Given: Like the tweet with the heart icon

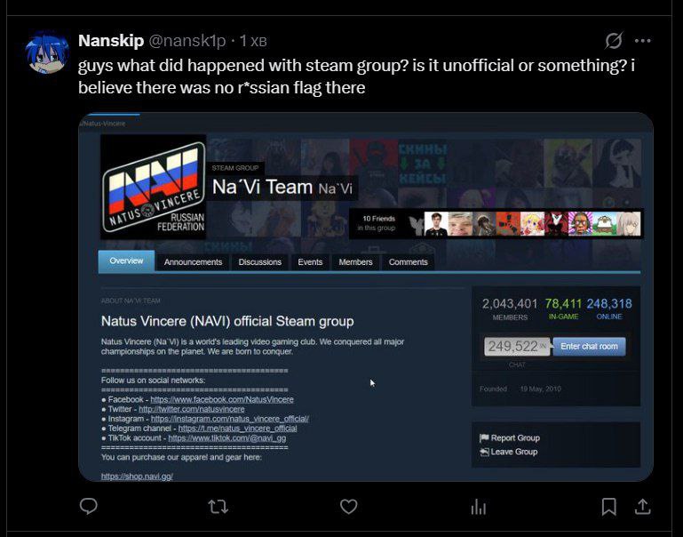Looking at the screenshot, I should 348,507.
